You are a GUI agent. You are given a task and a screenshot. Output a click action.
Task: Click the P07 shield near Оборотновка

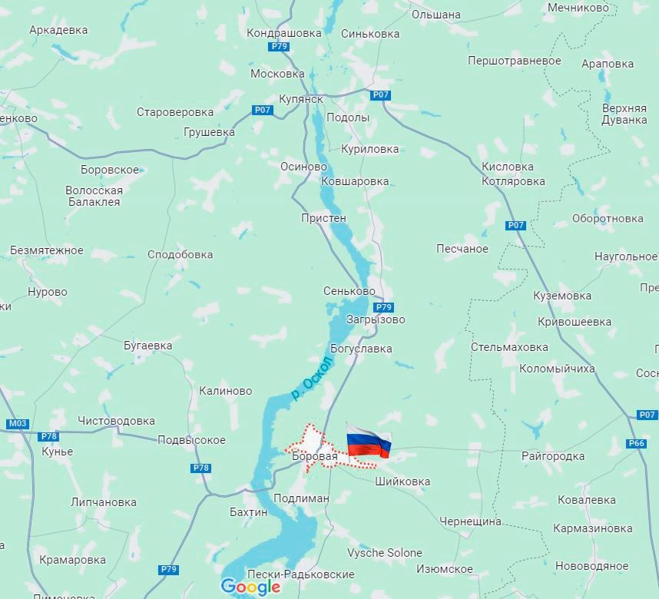click(515, 225)
